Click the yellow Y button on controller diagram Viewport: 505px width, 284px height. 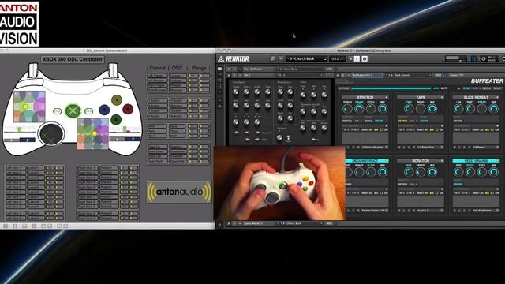pos(117,100)
